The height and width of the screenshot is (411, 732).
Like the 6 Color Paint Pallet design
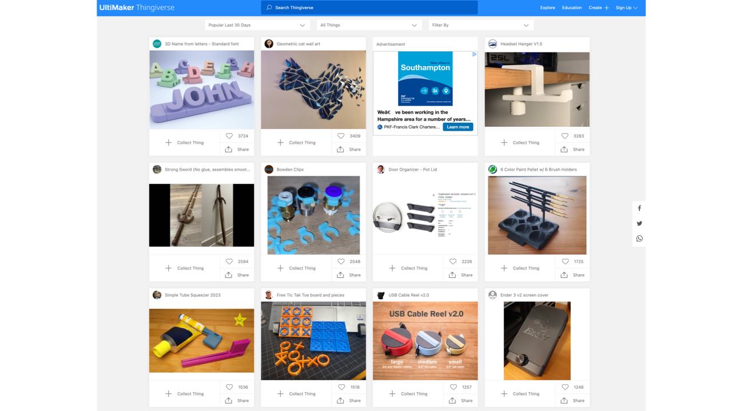pyautogui.click(x=564, y=261)
